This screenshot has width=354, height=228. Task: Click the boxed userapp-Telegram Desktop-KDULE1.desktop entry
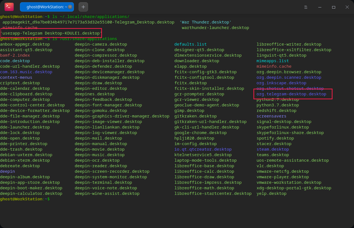(51, 33)
